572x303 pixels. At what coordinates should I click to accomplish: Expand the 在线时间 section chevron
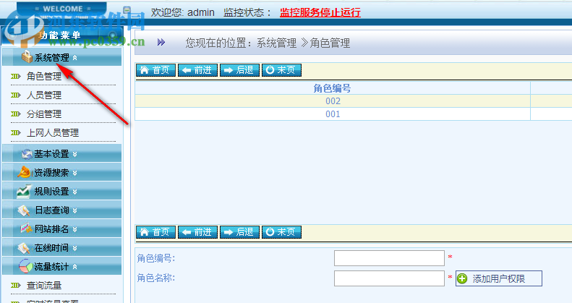click(74, 248)
